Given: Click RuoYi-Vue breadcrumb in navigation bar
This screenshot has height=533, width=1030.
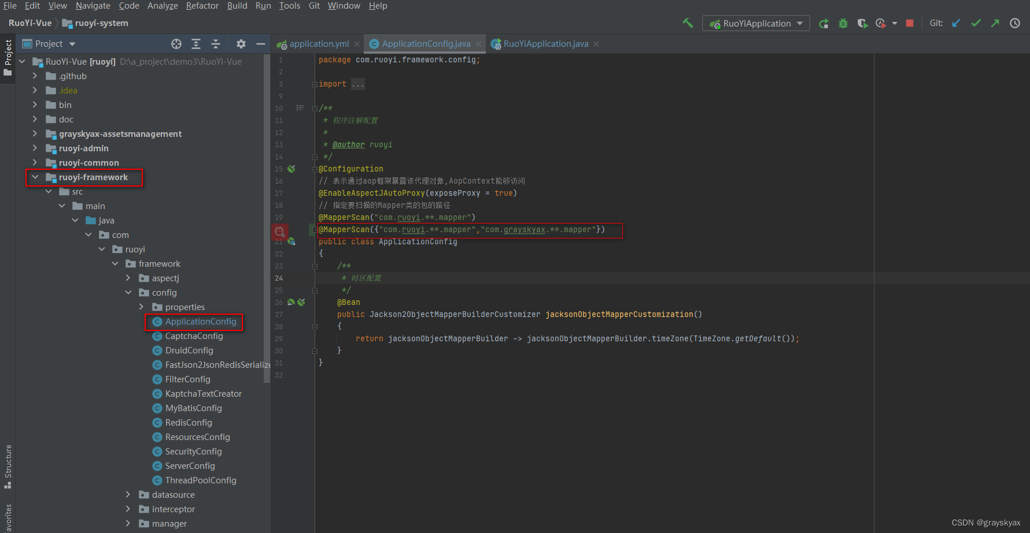Looking at the screenshot, I should point(30,23).
